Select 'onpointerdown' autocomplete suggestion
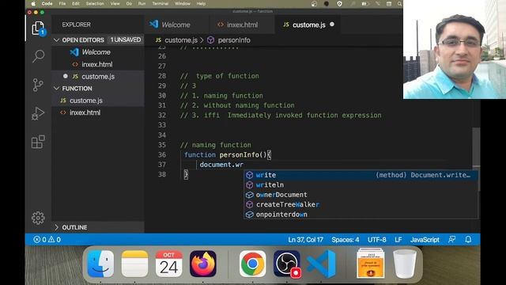Image resolution: width=506 pixels, height=285 pixels. point(361,215)
